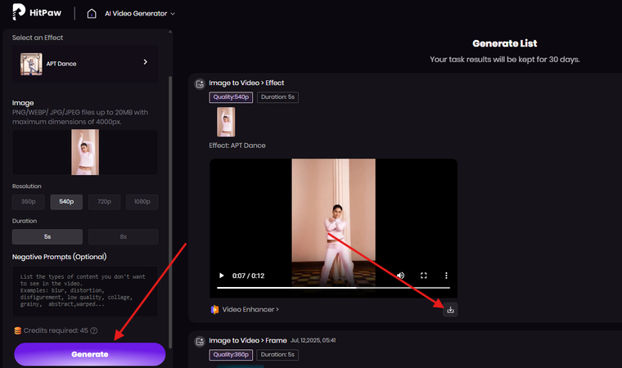Click the left panel vertical scrollbar

tap(170, 212)
